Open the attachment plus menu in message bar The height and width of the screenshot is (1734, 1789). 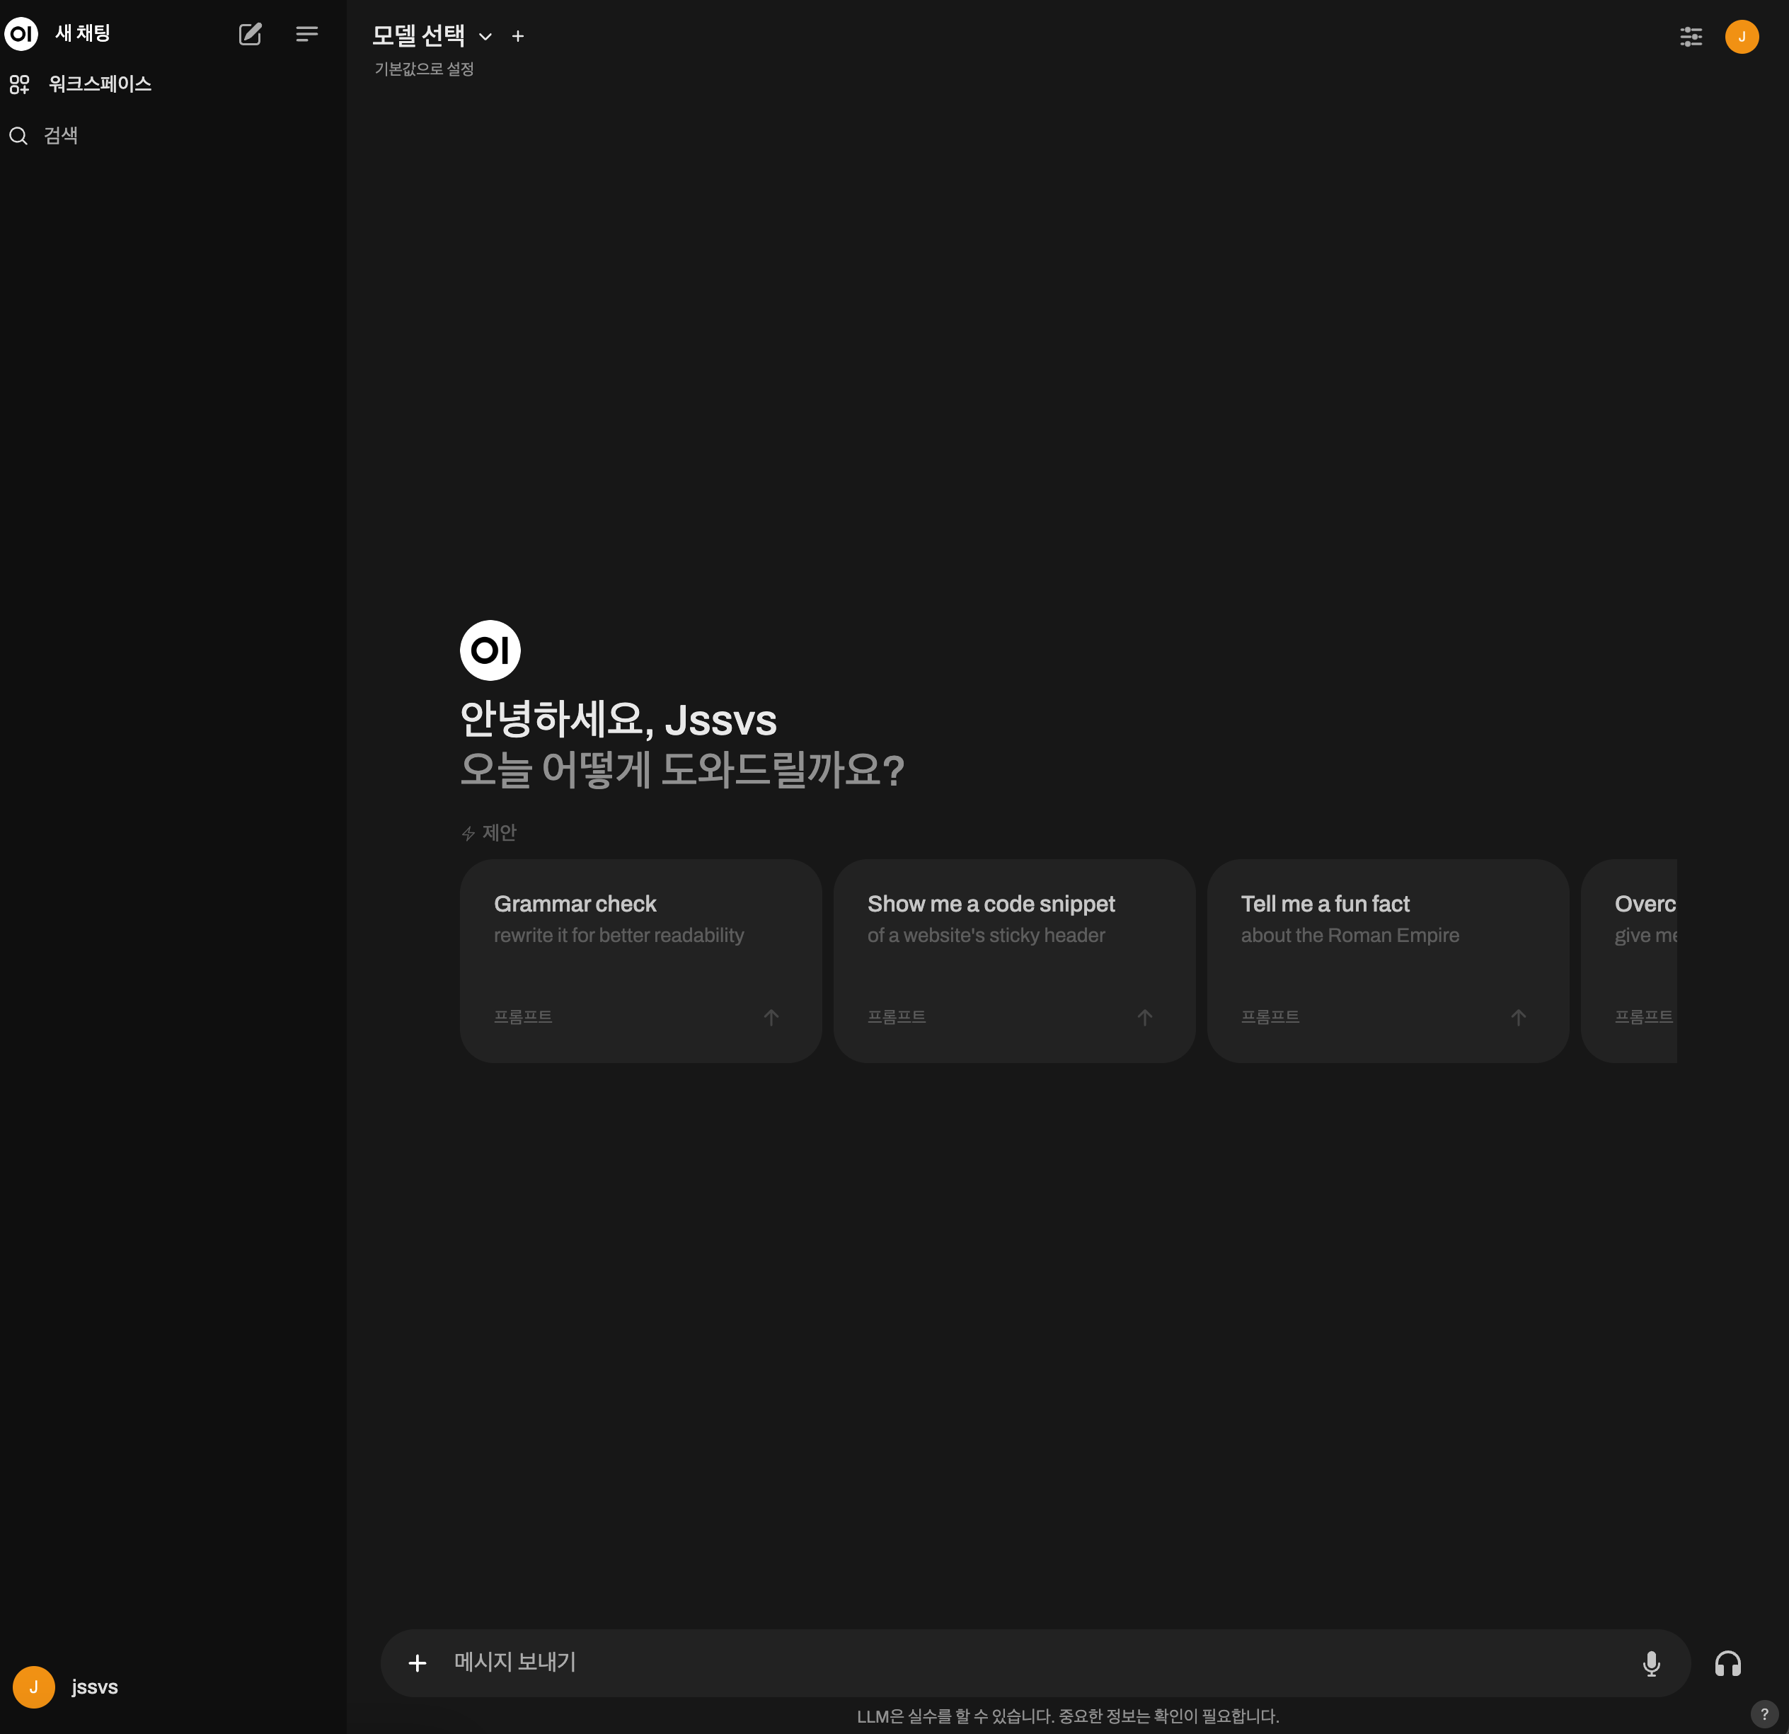(x=417, y=1663)
